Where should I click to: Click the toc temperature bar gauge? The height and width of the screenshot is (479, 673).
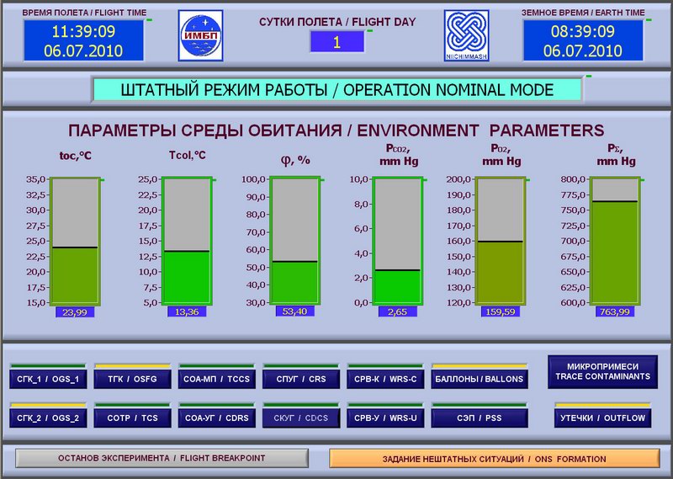(x=76, y=241)
